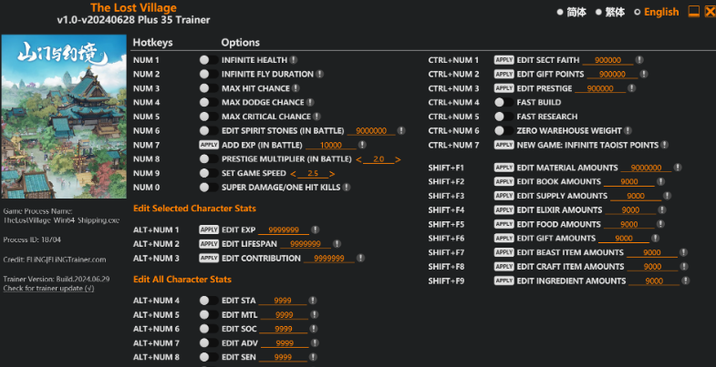This screenshot has width=716, height=367.
Task: Enable the Fast Build toggle
Action: (x=500, y=102)
